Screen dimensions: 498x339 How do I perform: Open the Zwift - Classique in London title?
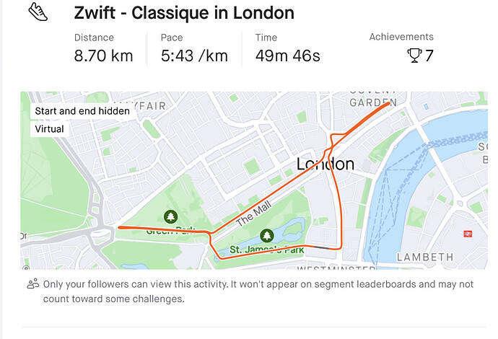pyautogui.click(x=184, y=13)
